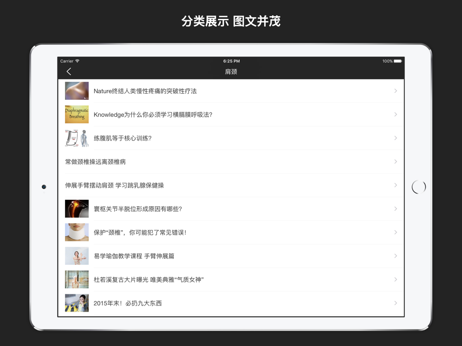Open the yoga thumbnail for 易学瑜伽 article
This screenshot has height=346, width=462.
pyautogui.click(x=77, y=256)
